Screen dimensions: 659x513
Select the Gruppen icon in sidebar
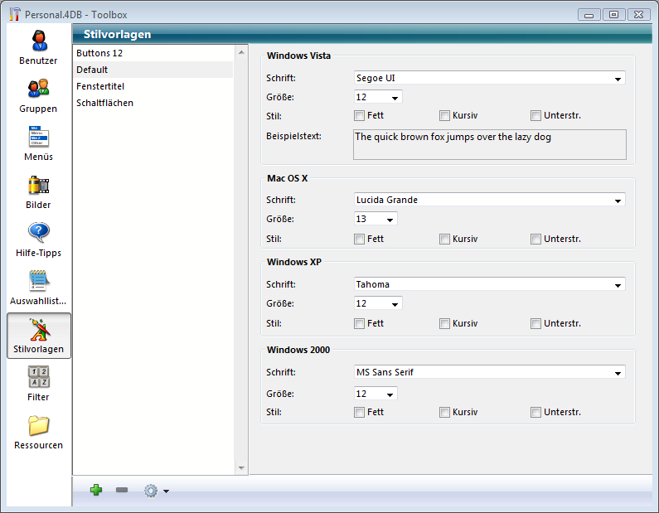pyautogui.click(x=38, y=90)
